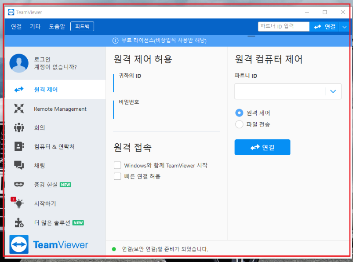
Task: Enable Windows와 함께 TeamViewer 시작 checkbox
Action: click(x=117, y=165)
